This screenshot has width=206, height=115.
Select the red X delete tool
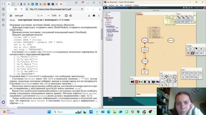click(x=188, y=53)
